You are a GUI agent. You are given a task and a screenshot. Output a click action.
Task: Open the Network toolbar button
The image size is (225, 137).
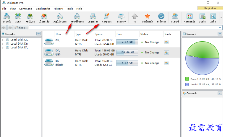coord(122,18)
